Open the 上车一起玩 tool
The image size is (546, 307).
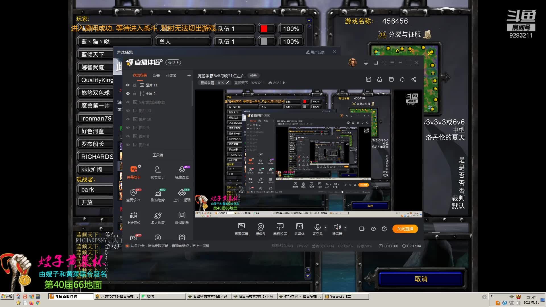pyautogui.click(x=182, y=195)
